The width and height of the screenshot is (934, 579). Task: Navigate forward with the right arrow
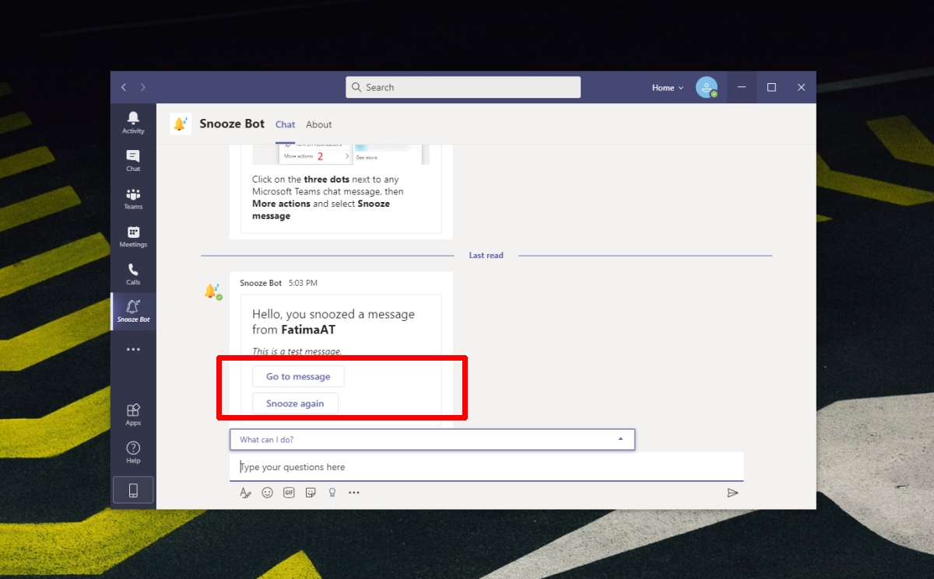(142, 88)
